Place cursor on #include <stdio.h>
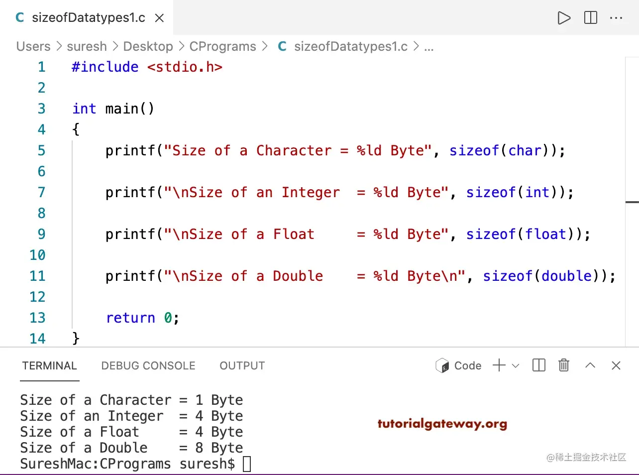The height and width of the screenshot is (475, 639). pos(147,67)
